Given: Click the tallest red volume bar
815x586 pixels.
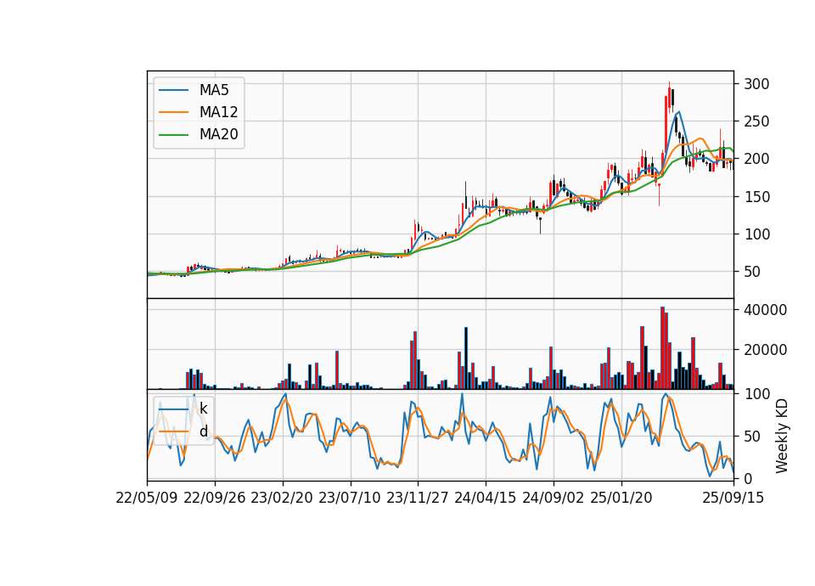Looking at the screenshot, I should 663,348.
